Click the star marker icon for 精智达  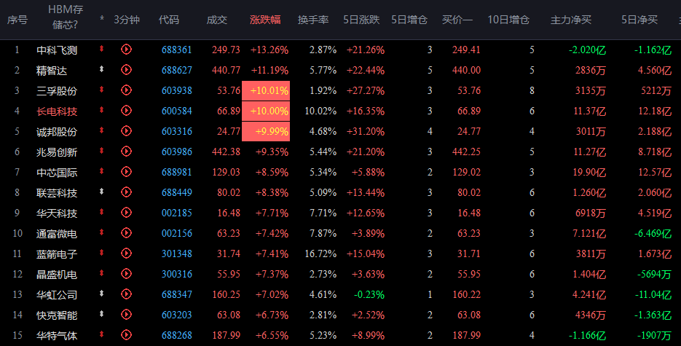[102, 69]
